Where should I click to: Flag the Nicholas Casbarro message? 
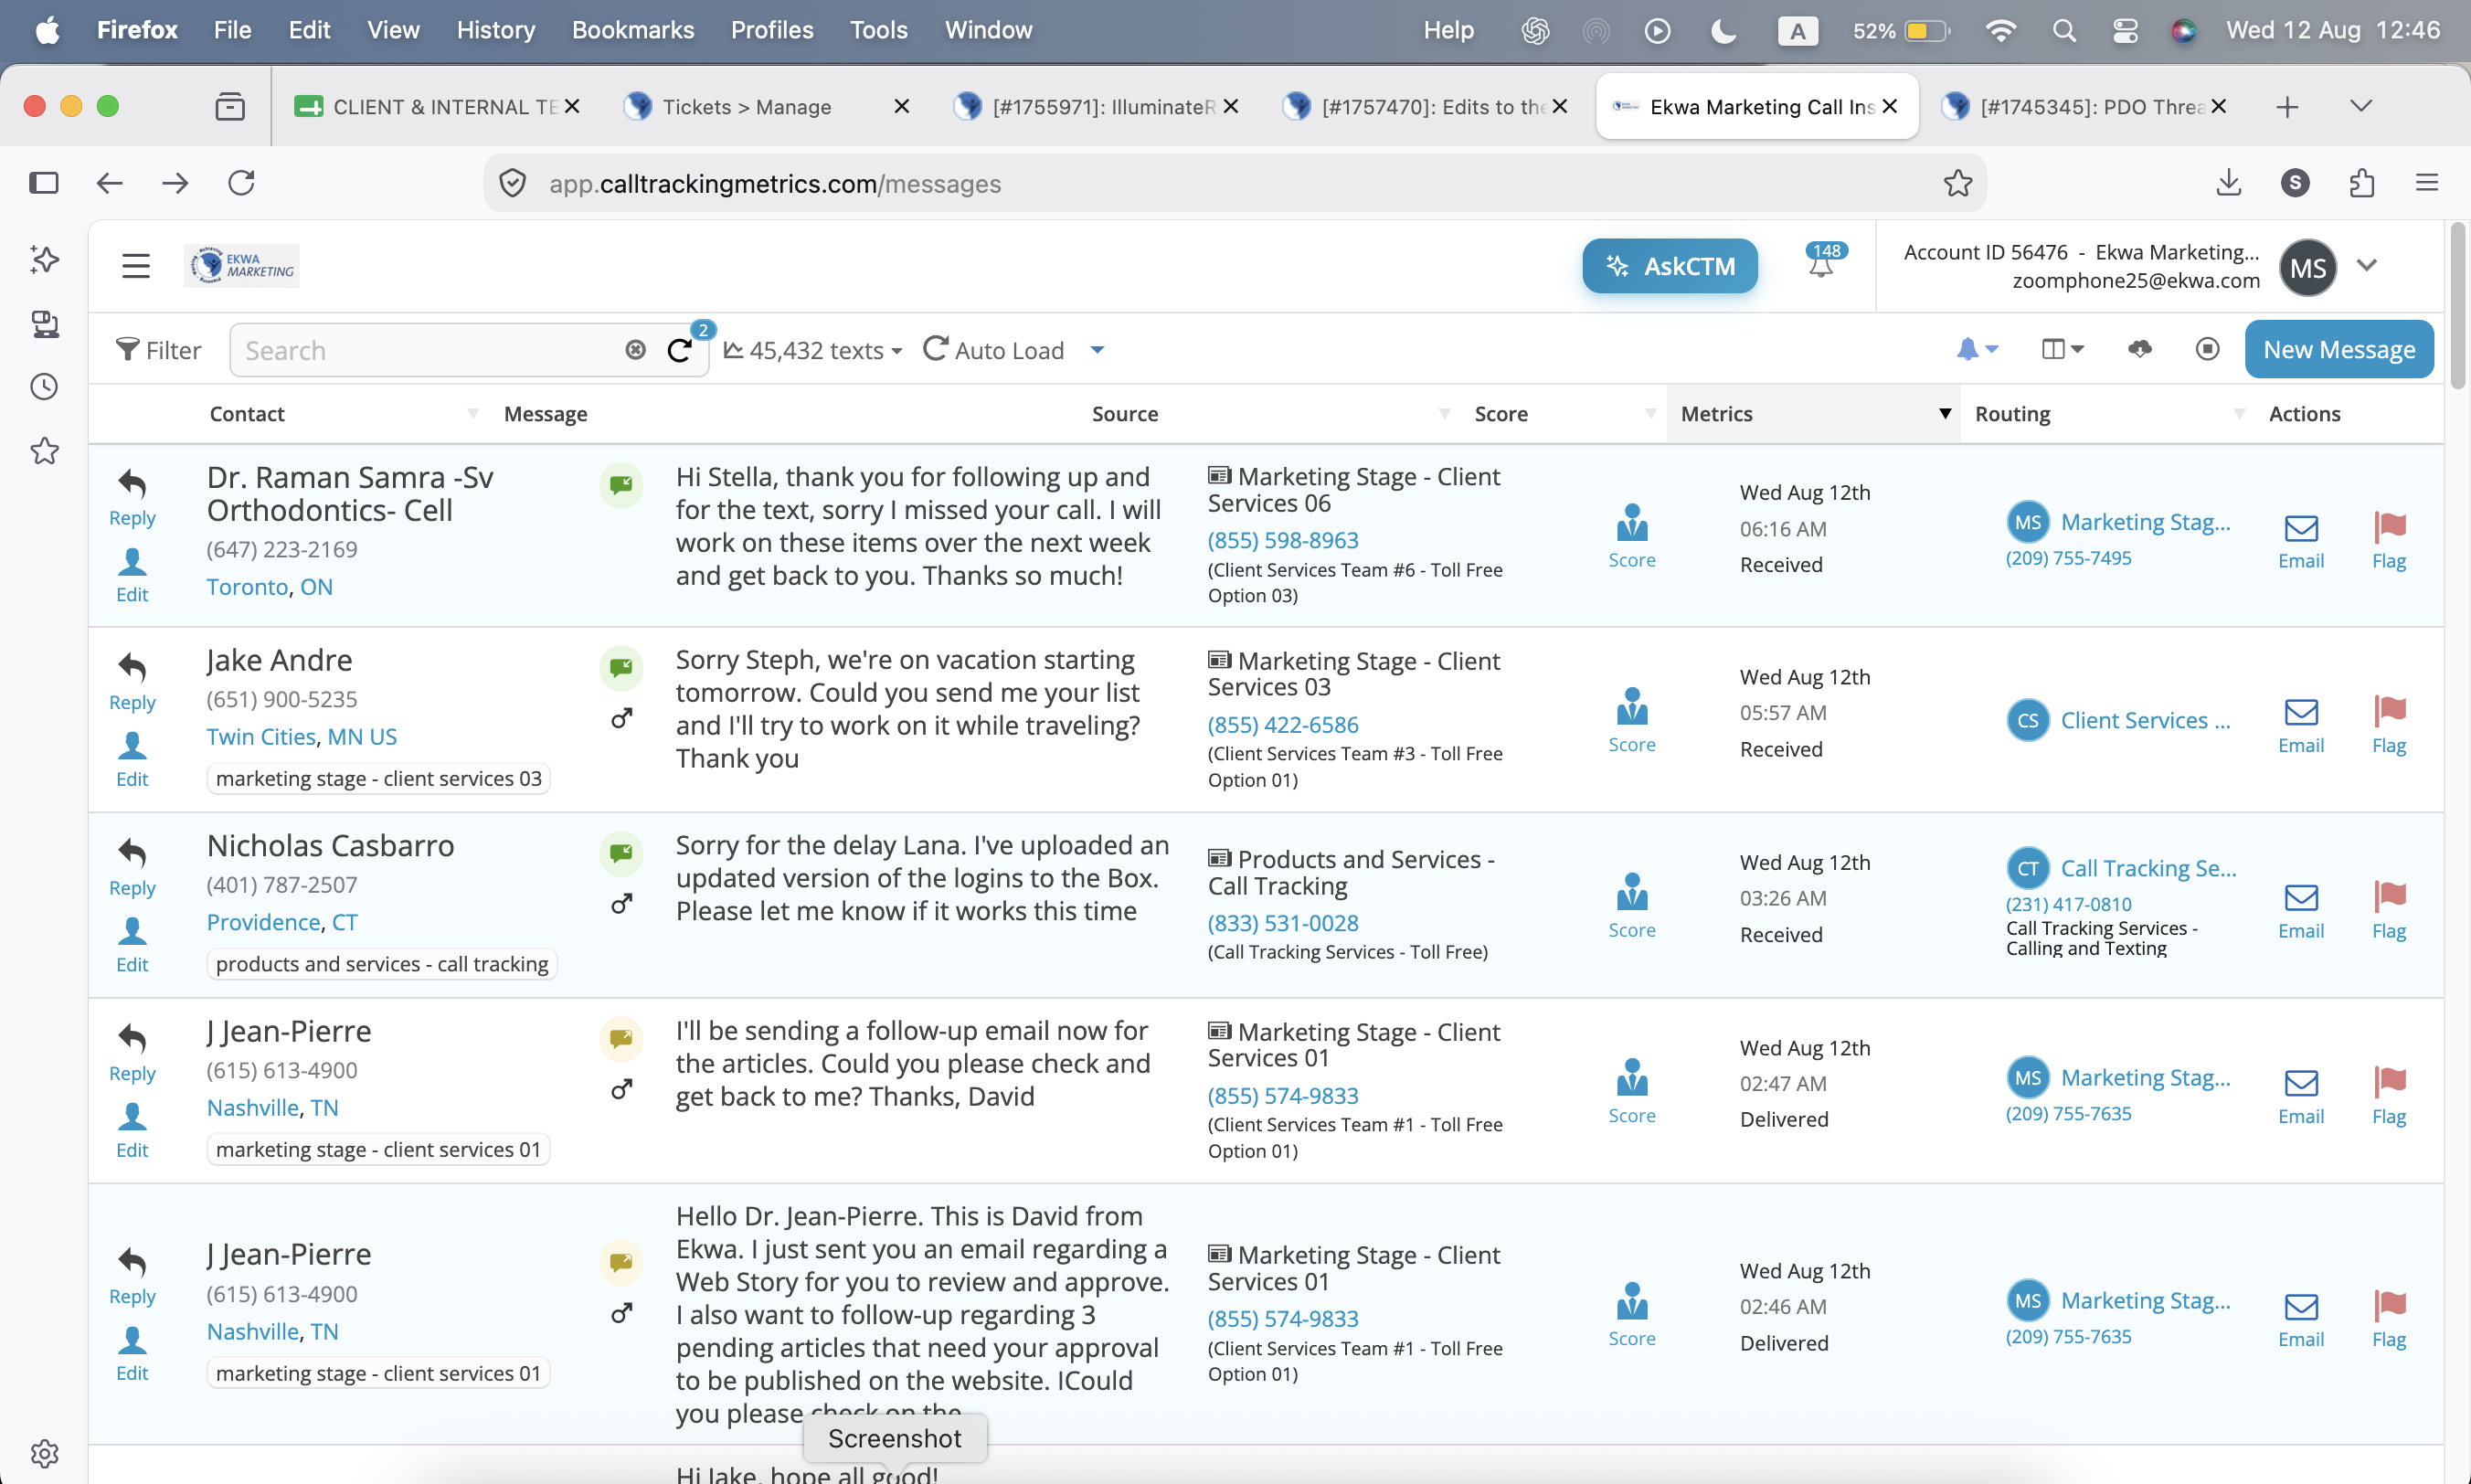(x=2389, y=911)
